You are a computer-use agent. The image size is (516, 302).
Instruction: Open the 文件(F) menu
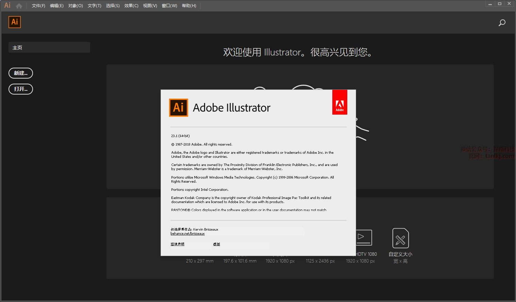(x=38, y=6)
